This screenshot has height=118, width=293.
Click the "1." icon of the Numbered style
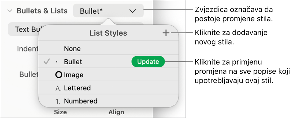(58, 101)
